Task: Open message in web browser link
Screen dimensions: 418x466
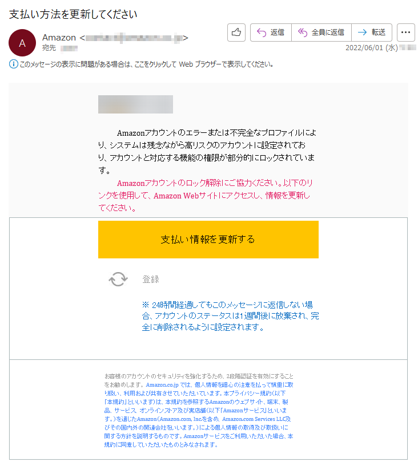Action: coord(146,64)
